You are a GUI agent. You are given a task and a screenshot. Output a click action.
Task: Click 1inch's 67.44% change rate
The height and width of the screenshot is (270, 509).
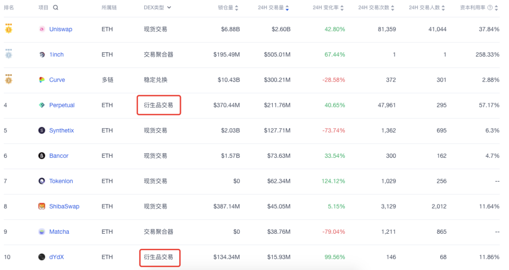pos(335,55)
